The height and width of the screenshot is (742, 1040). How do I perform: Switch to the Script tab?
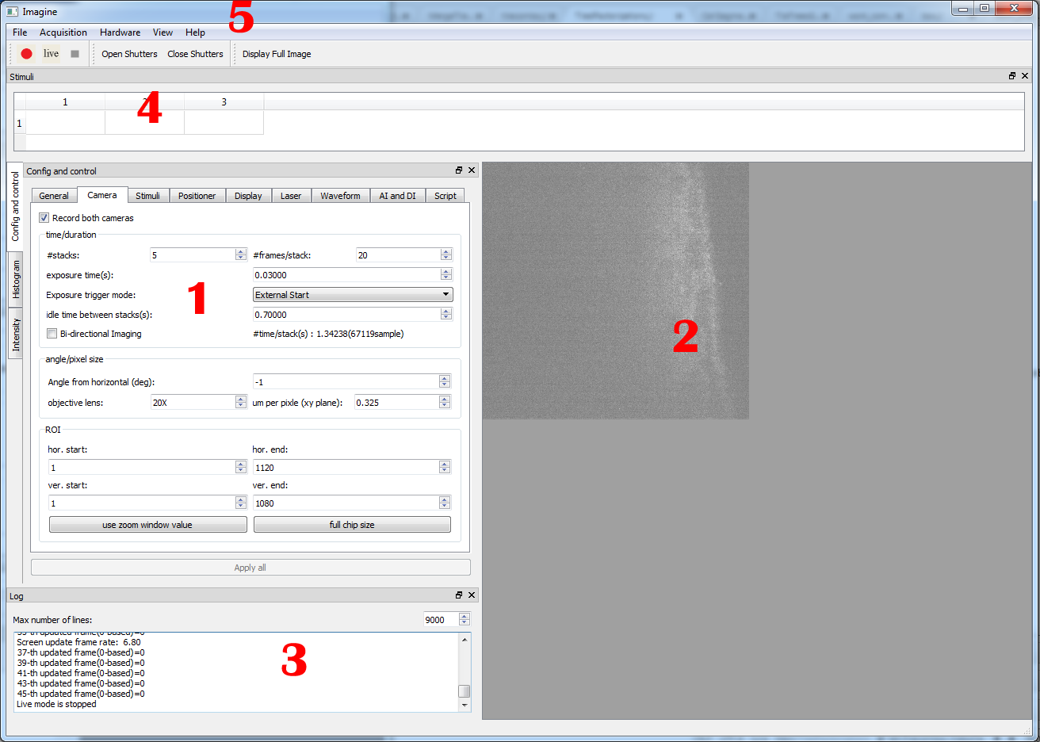[x=445, y=196]
